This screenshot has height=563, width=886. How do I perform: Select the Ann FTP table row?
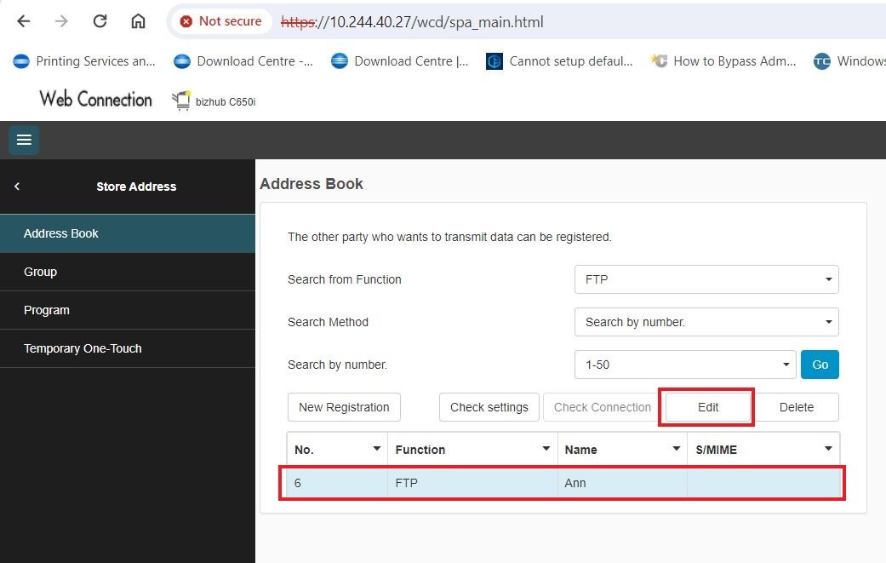[562, 483]
